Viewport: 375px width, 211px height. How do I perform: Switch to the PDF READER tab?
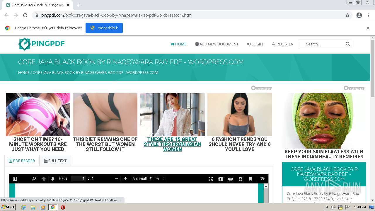click(22, 161)
